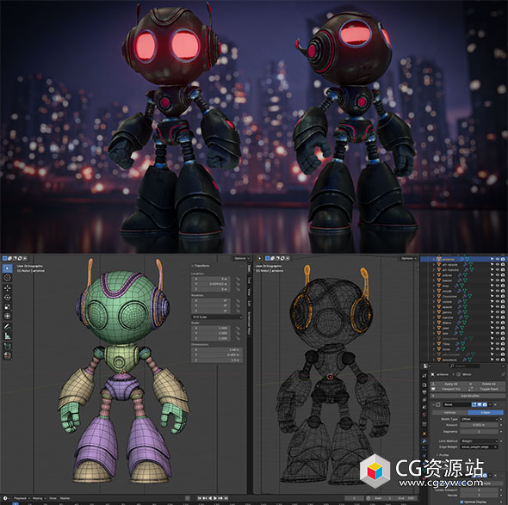508x505 pixels.
Task: Switch Bevel modifier to Vertices tab
Action: coord(450,412)
